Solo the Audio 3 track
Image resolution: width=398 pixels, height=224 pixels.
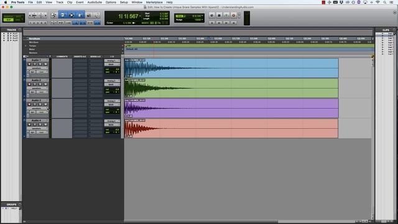pos(40,104)
